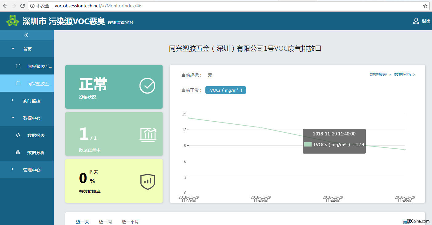Click the y-axis value 15
The width and height of the screenshot is (432, 225).
[184, 114]
